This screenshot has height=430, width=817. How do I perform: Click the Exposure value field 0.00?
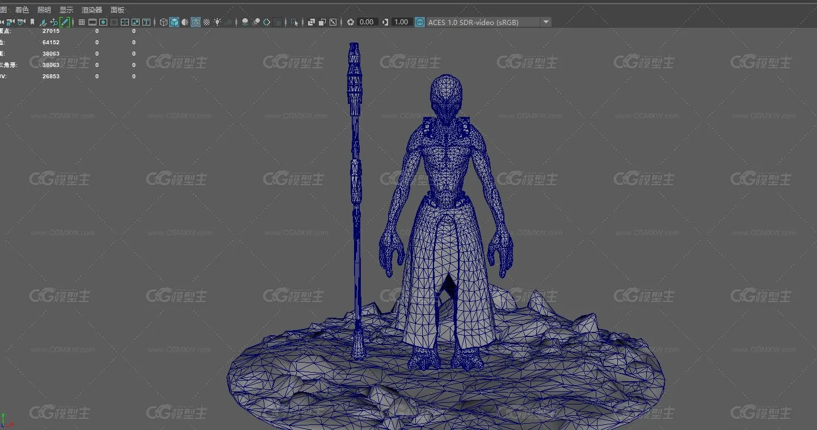[x=367, y=22]
